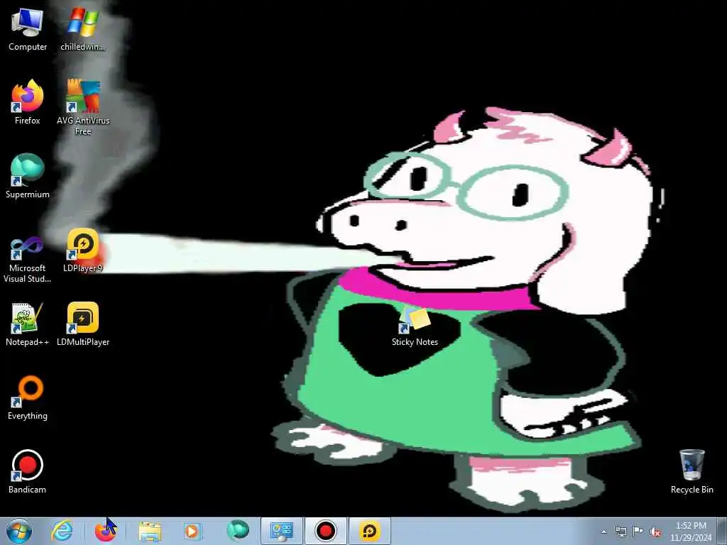Launch Internet Explorer from the taskbar
The width and height of the screenshot is (727, 545).
(62, 531)
